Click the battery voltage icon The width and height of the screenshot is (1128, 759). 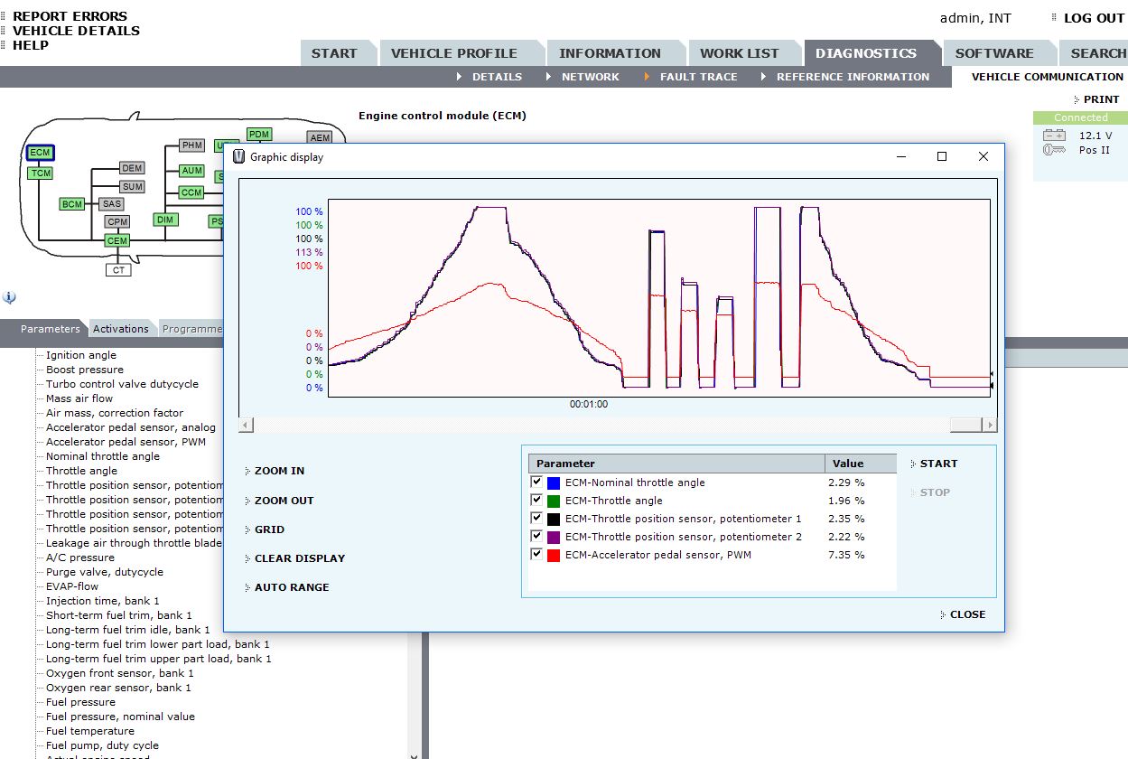[1054, 136]
